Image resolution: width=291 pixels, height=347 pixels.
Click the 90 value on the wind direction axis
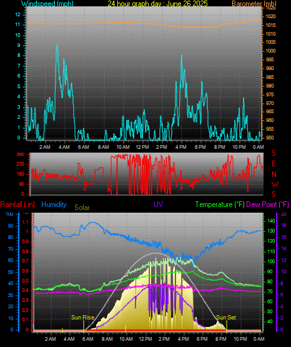coord(21,184)
